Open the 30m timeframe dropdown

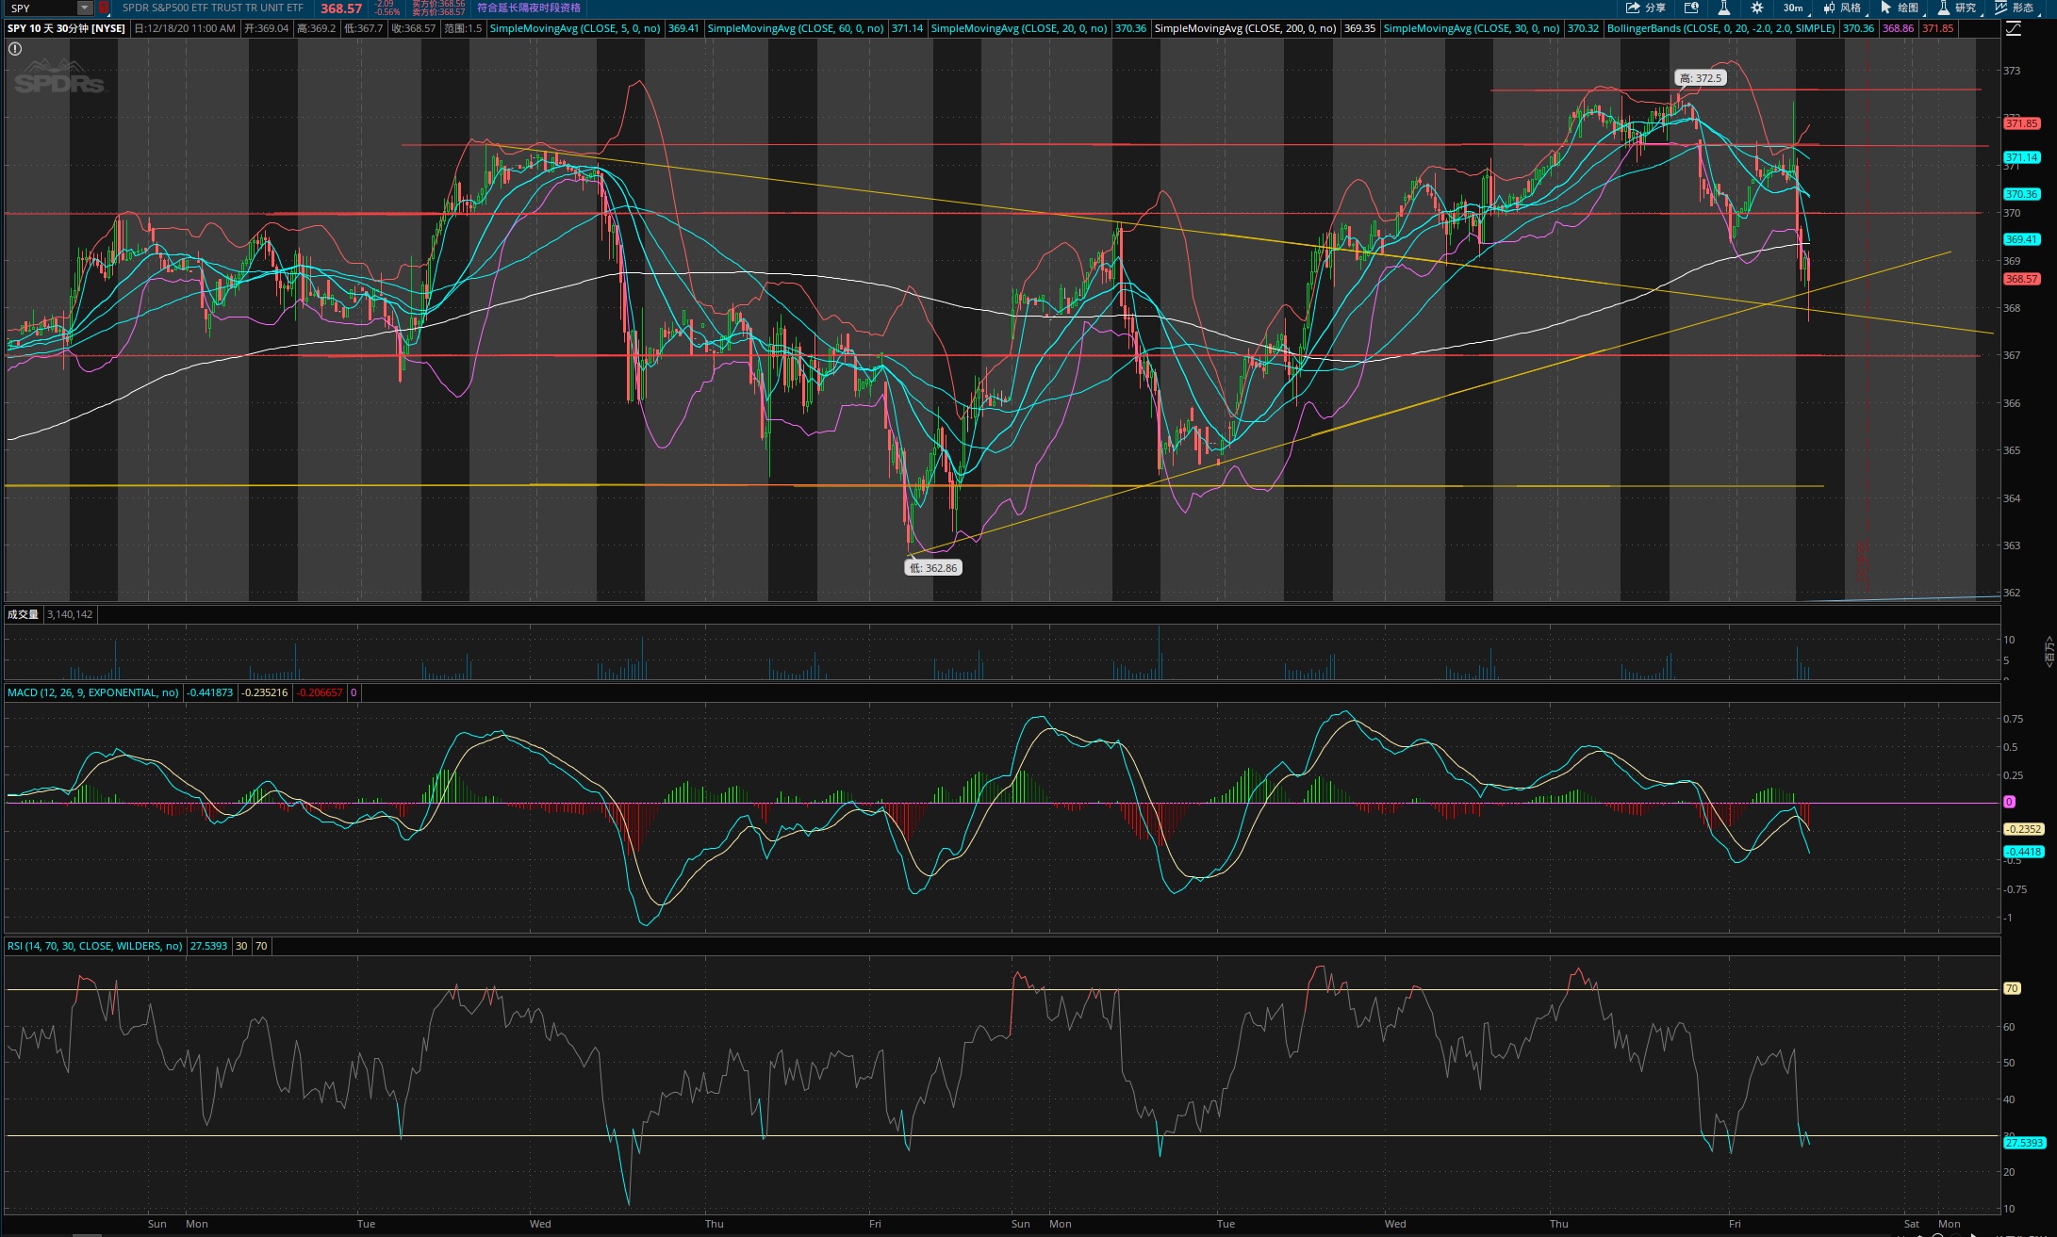[1793, 8]
